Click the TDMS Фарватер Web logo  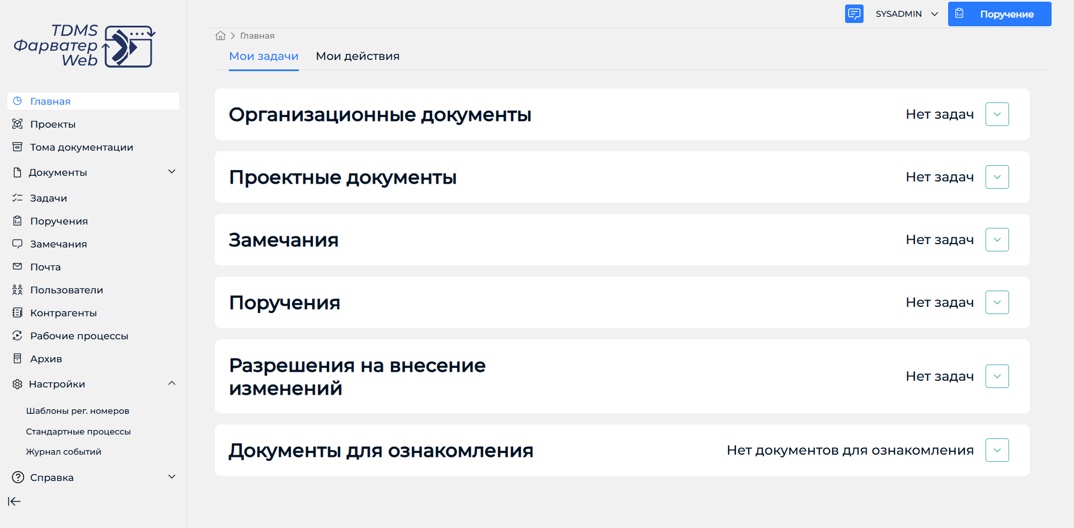(x=84, y=46)
